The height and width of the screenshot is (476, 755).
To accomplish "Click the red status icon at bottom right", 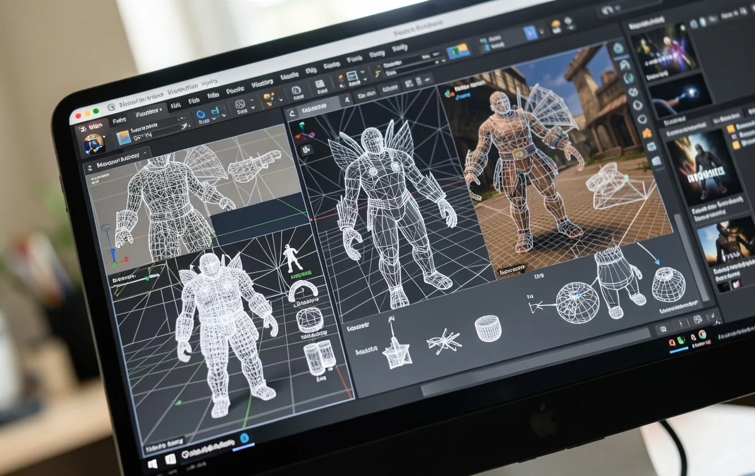I will point(672,342).
